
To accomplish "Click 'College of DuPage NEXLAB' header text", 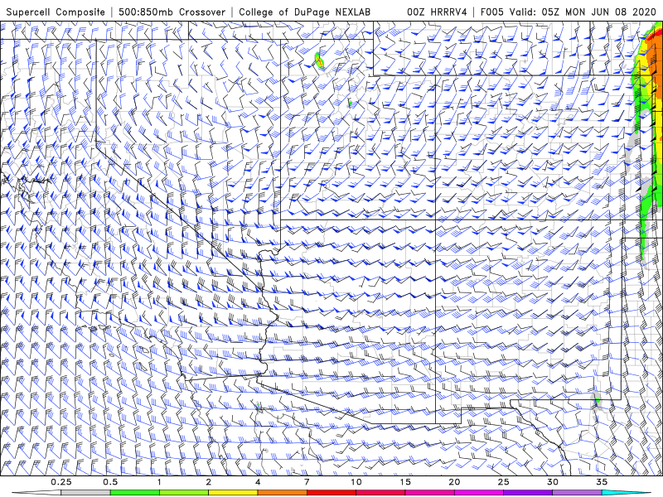I will point(304,12).
